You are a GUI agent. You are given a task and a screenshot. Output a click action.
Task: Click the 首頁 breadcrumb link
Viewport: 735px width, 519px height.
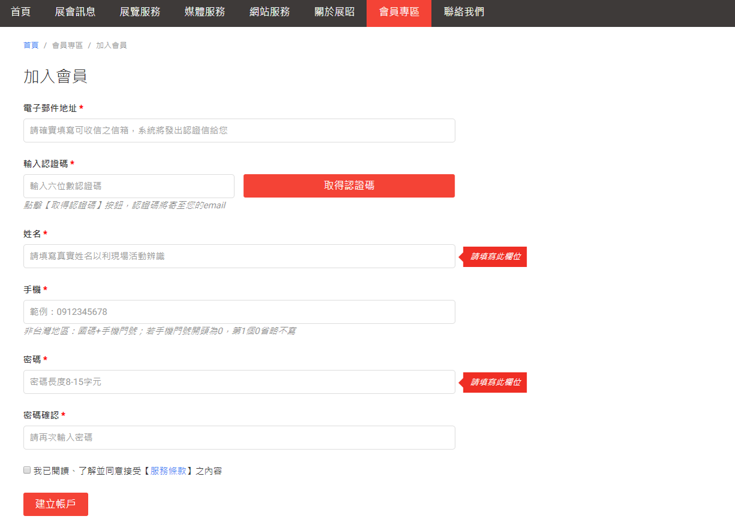31,45
